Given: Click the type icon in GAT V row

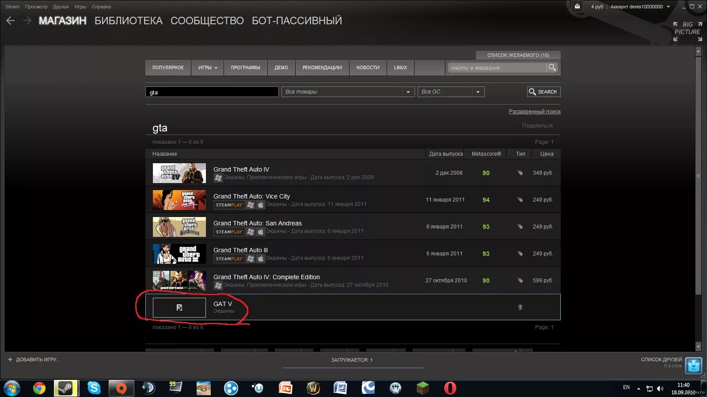Looking at the screenshot, I should [520, 307].
